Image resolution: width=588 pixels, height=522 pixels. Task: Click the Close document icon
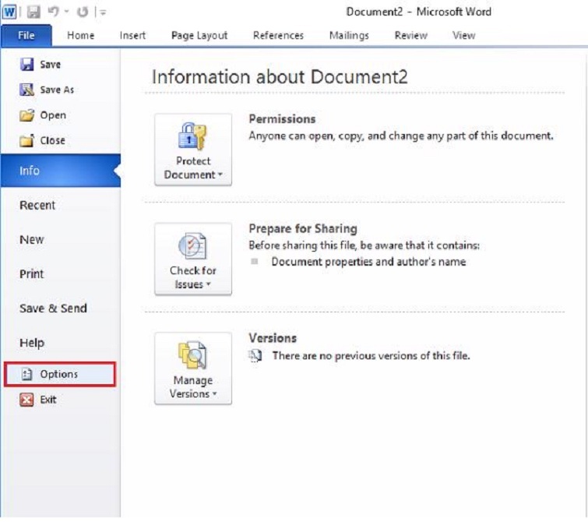[x=27, y=141]
